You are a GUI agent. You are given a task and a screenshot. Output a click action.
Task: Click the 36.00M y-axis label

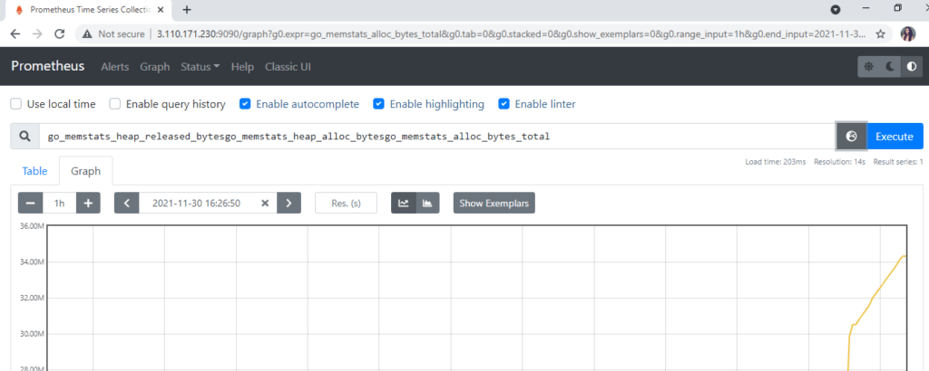pyautogui.click(x=33, y=225)
